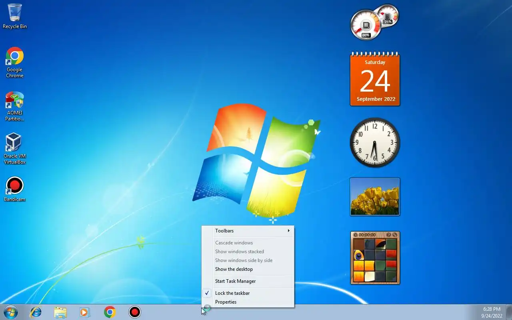The height and width of the screenshot is (320, 512).
Task: Expand the Toolbars submenu arrow
Action: 288,231
